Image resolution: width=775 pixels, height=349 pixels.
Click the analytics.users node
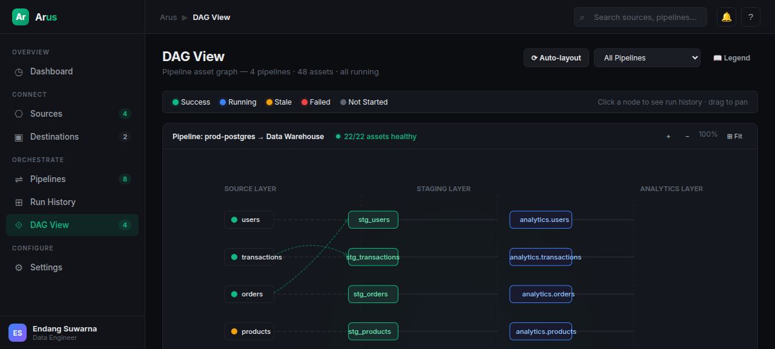point(541,220)
